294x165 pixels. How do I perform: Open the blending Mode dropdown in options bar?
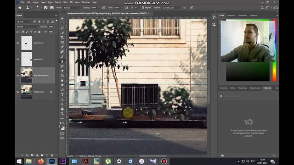72,8
